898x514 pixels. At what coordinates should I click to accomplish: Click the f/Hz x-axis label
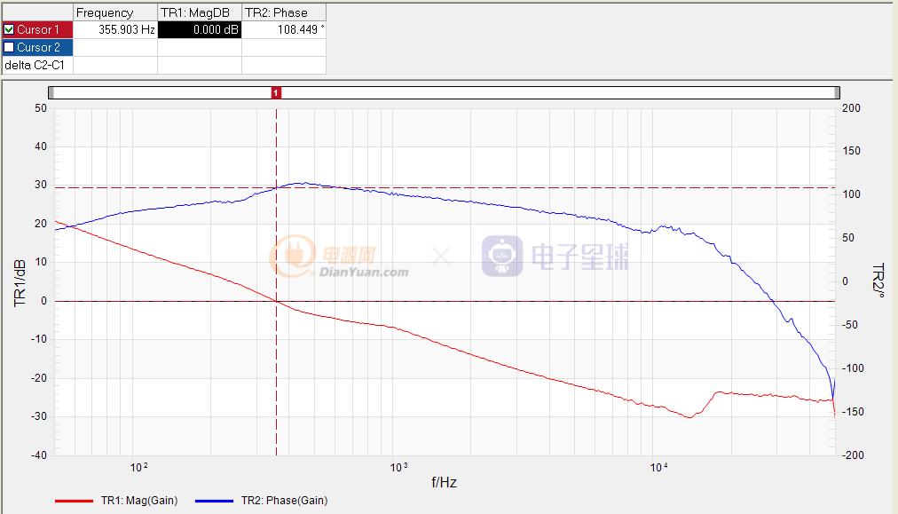click(444, 483)
